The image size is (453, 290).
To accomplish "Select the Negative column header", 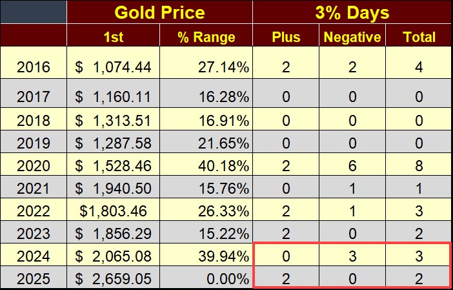I will tap(352, 37).
